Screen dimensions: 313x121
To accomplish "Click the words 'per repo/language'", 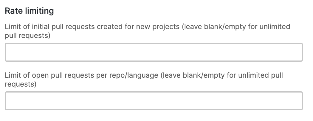I will (127, 75).
